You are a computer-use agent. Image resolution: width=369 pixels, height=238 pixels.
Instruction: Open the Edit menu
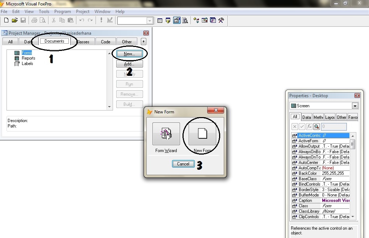pyautogui.click(x=16, y=12)
